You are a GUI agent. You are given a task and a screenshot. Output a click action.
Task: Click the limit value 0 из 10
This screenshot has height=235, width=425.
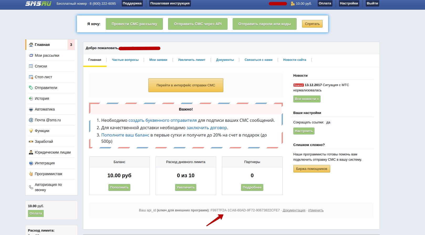click(186, 175)
